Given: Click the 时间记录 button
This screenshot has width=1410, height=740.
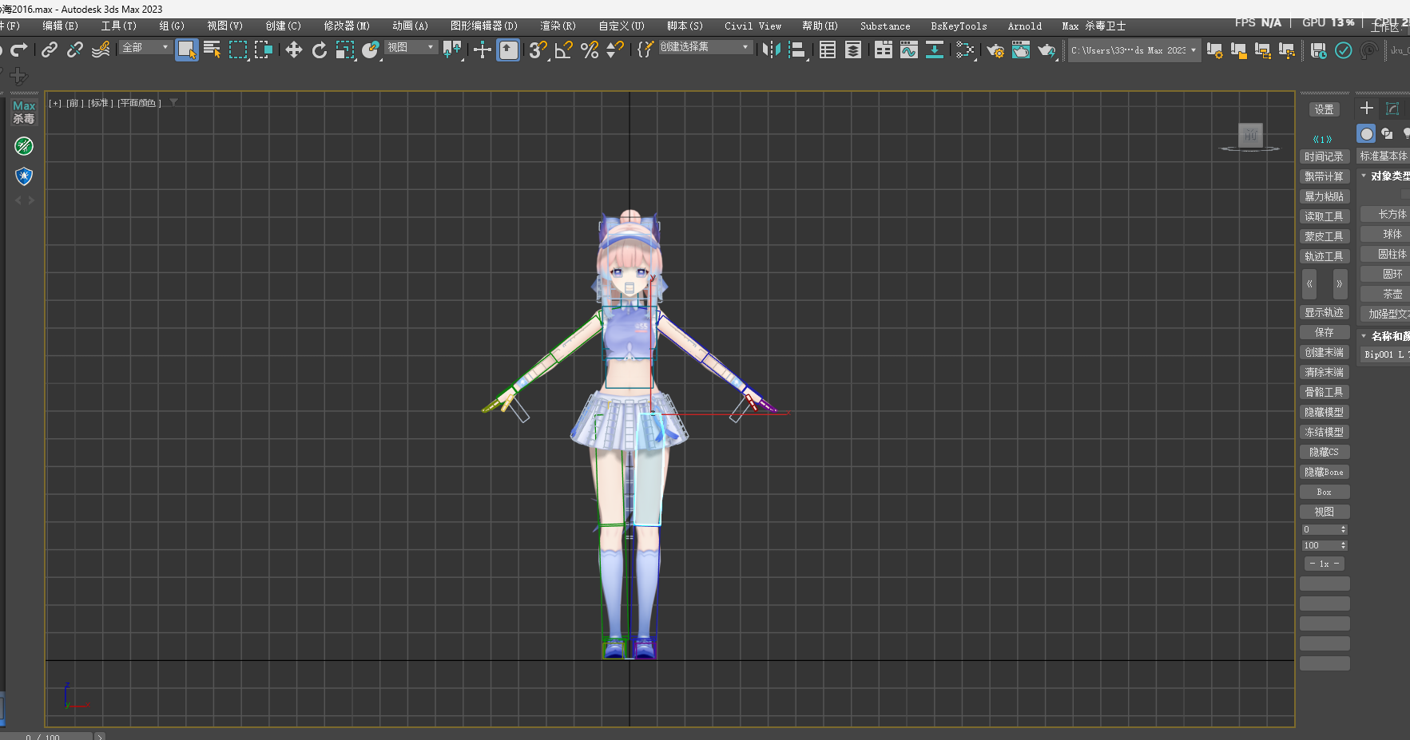Looking at the screenshot, I should click(1324, 156).
